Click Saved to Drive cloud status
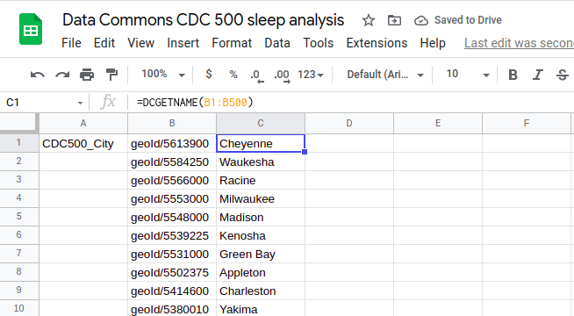 pyautogui.click(x=457, y=20)
